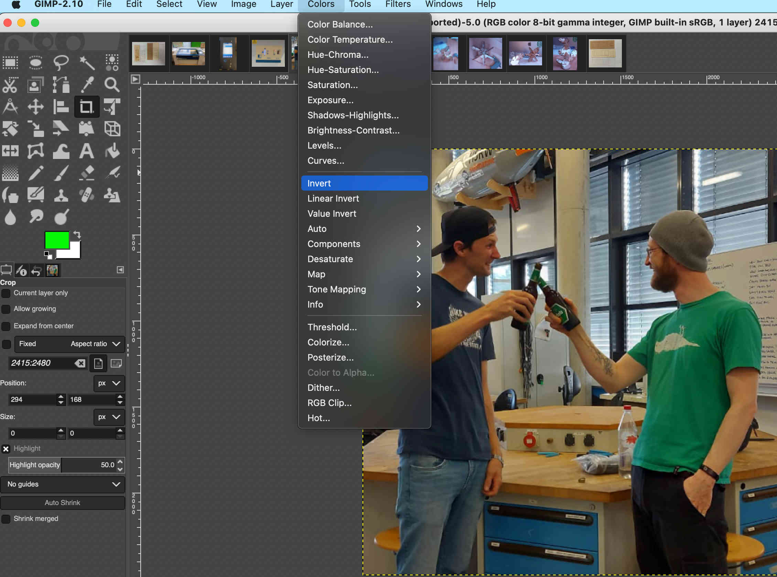Screen dimensions: 777x577
Task: Click the green foreground color swatch
Action: click(x=56, y=240)
